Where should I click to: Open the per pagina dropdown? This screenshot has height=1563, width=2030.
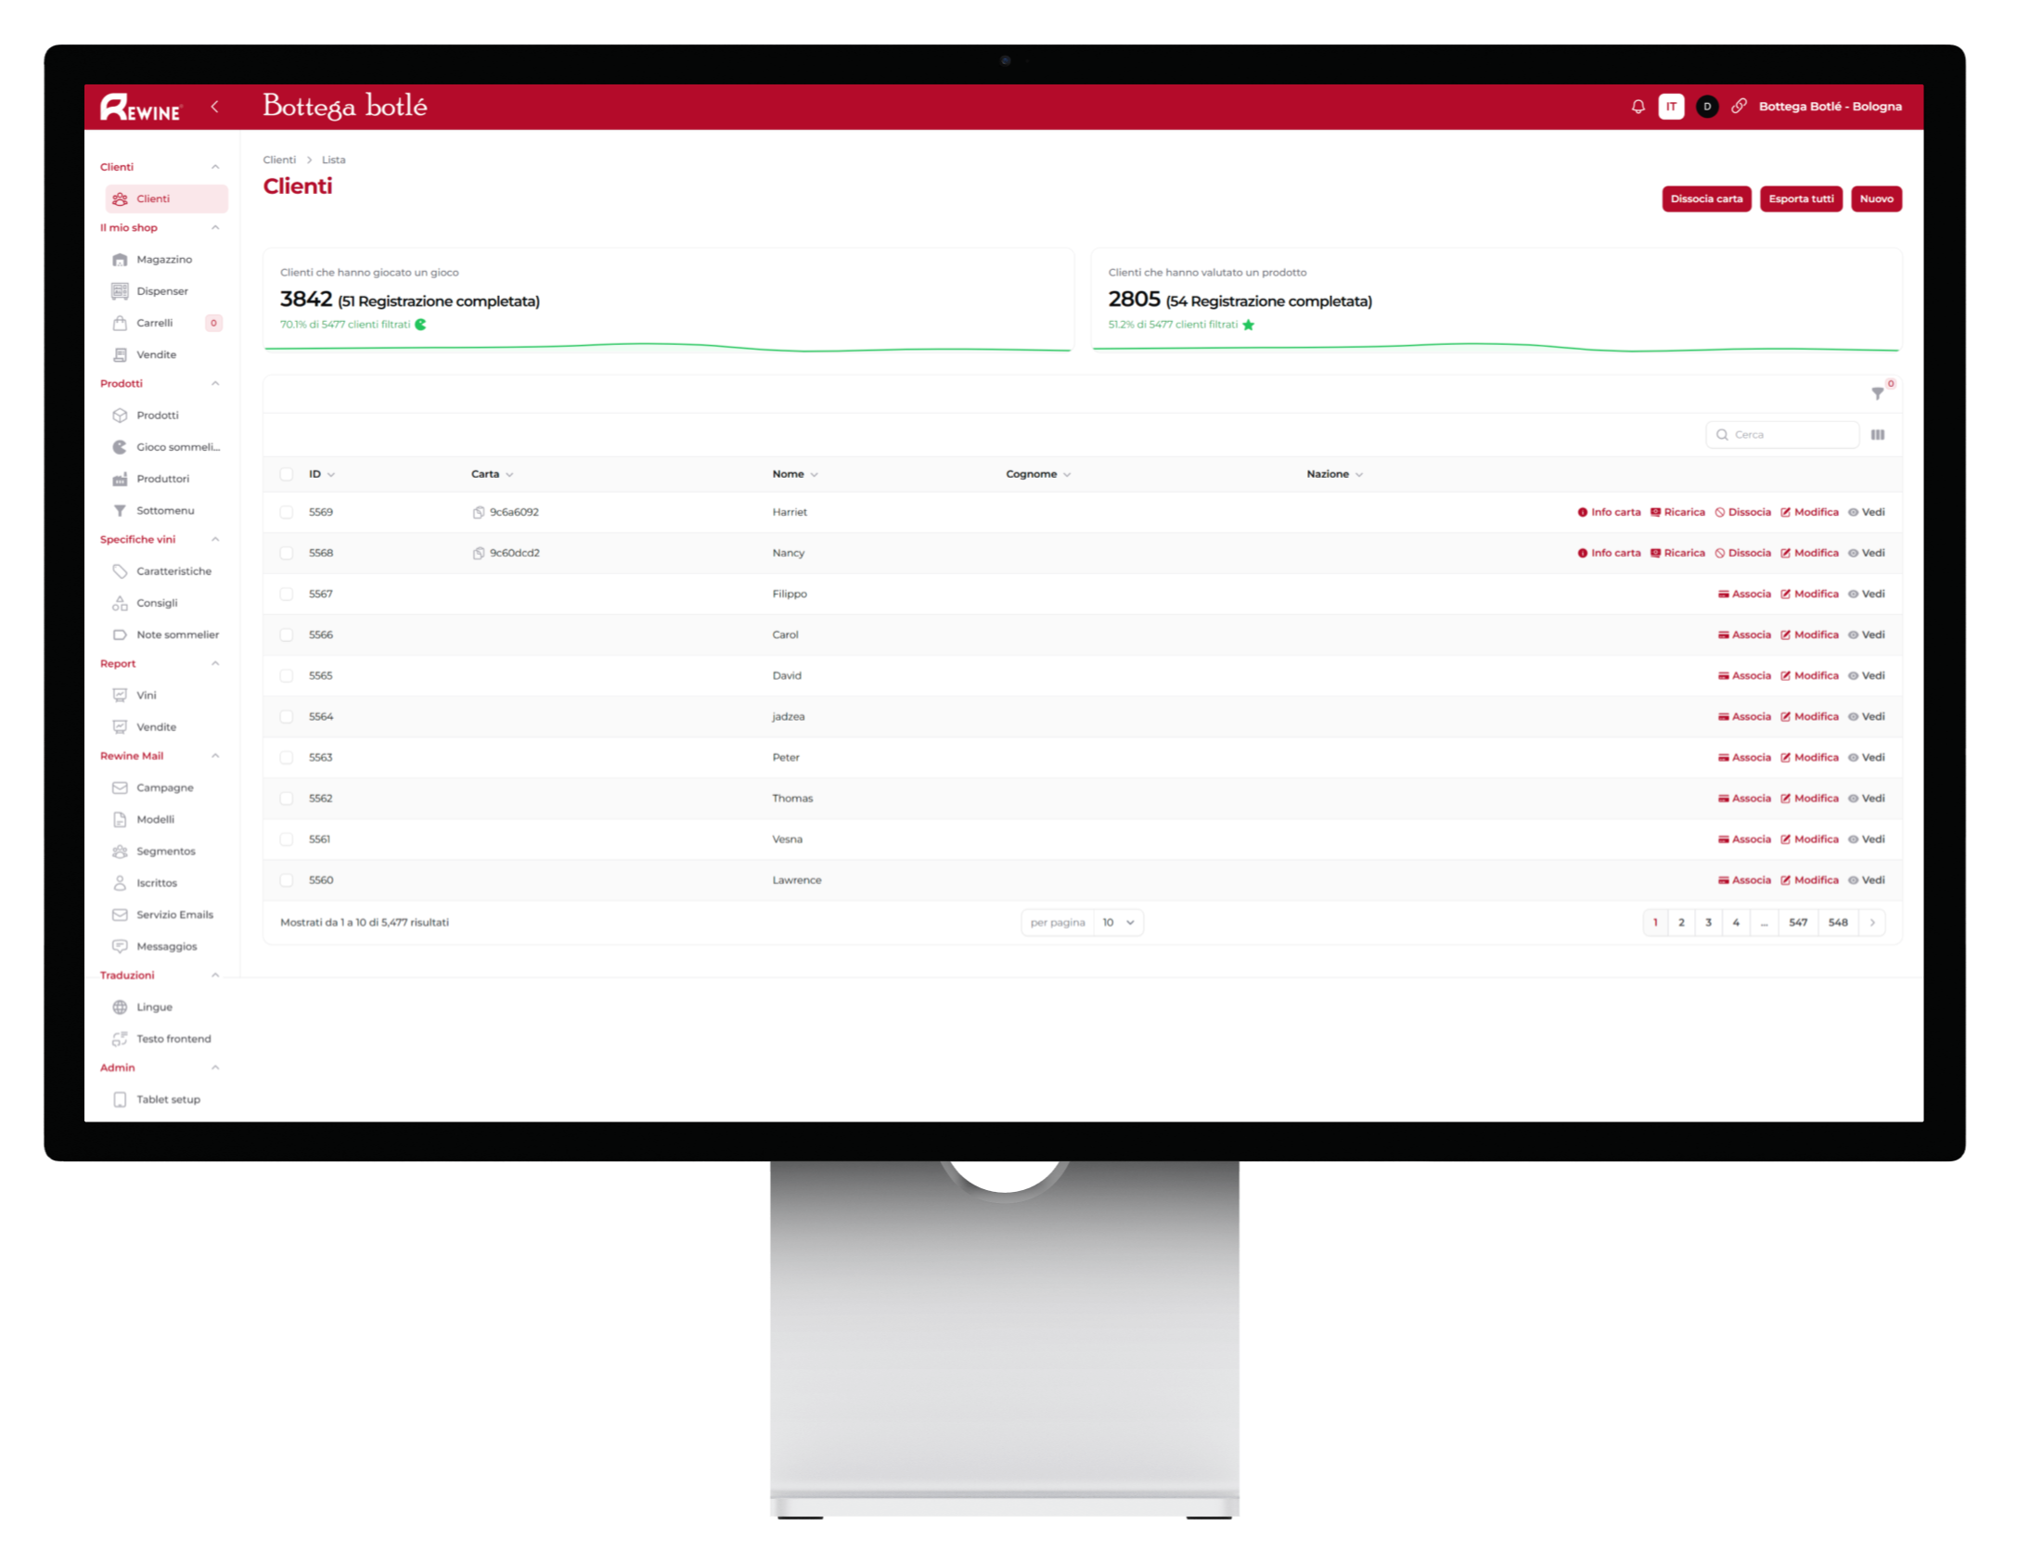pyautogui.click(x=1117, y=923)
